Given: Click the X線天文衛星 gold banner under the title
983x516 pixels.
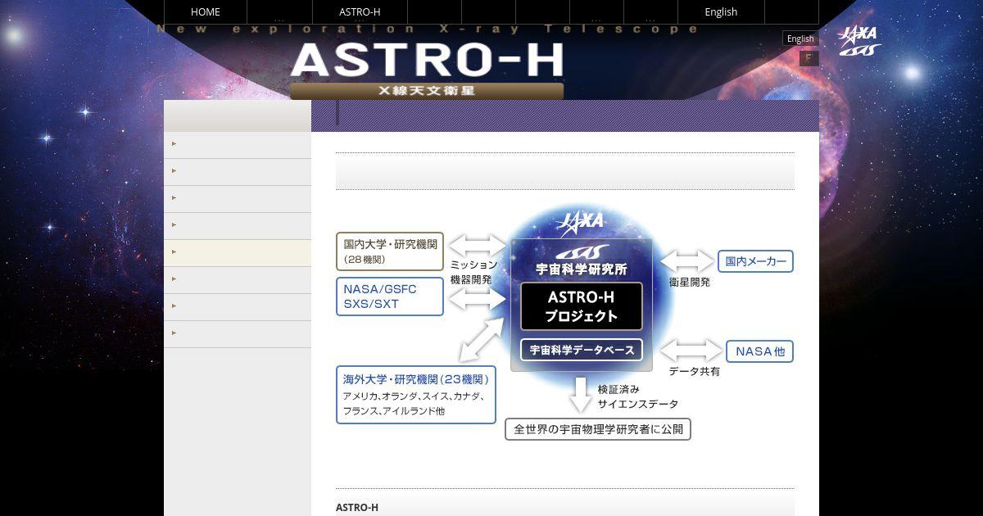Looking at the screenshot, I should (427, 91).
